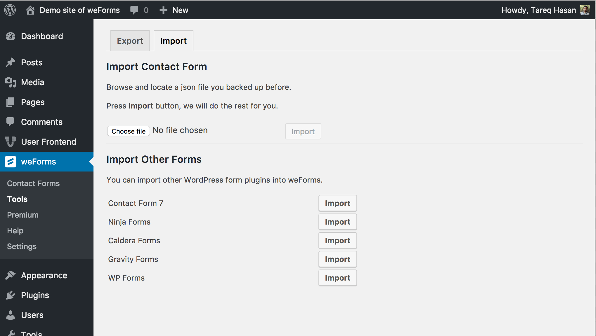
Task: Click Import button for Gravity Forms
Action: click(337, 259)
